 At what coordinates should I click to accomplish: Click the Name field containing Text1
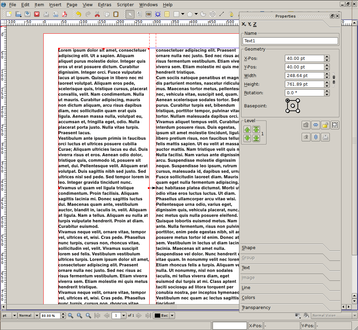[x=290, y=41]
